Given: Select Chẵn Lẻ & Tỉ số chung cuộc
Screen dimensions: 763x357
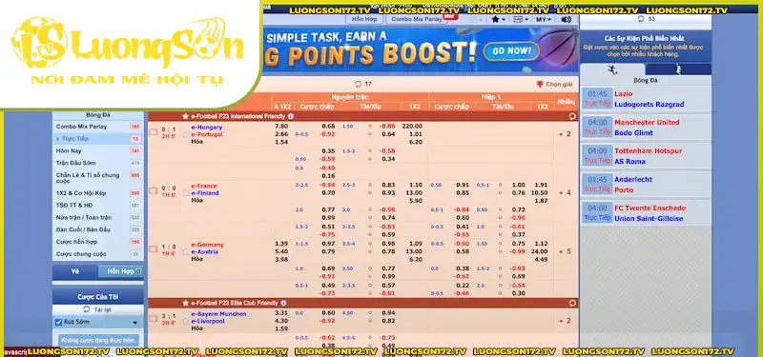Looking at the screenshot, I should [x=98, y=178].
